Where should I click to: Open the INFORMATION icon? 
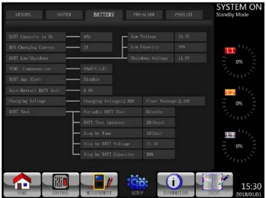coord(176,185)
